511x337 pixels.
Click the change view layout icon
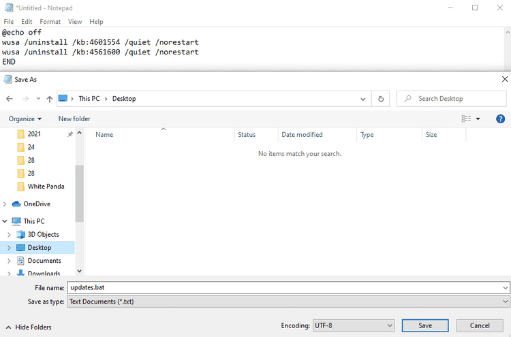pyautogui.click(x=466, y=118)
